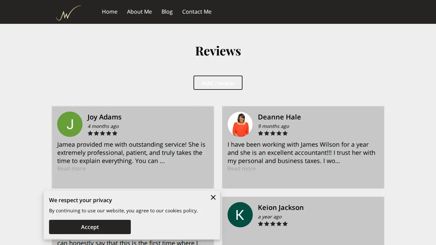
Task: Open the Home page
Action: 110,12
